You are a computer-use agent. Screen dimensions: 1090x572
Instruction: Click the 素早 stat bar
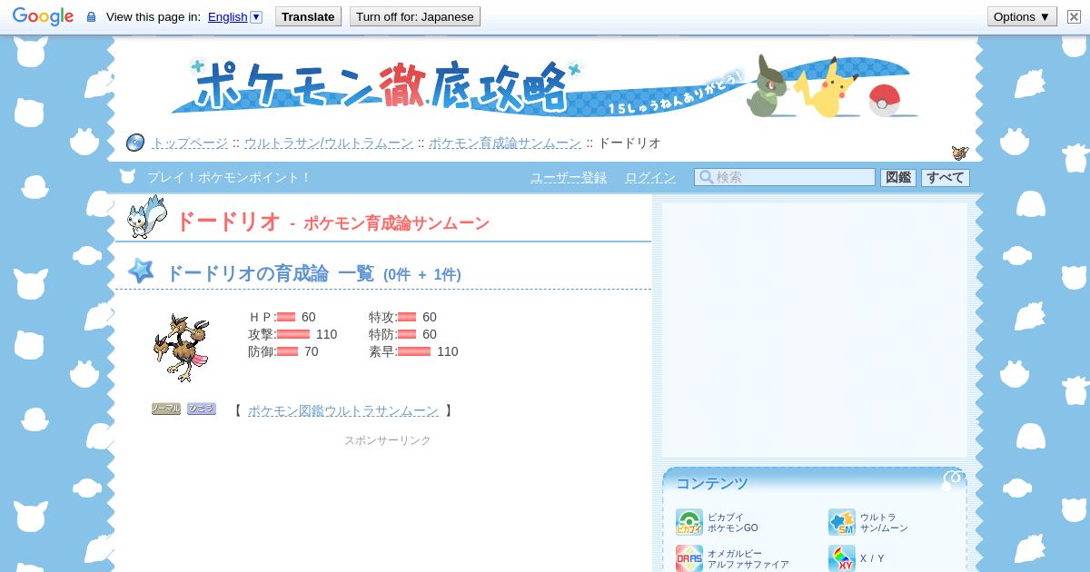(x=414, y=351)
